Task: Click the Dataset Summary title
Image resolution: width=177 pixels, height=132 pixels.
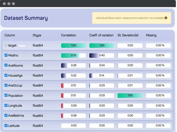Action: (26, 18)
